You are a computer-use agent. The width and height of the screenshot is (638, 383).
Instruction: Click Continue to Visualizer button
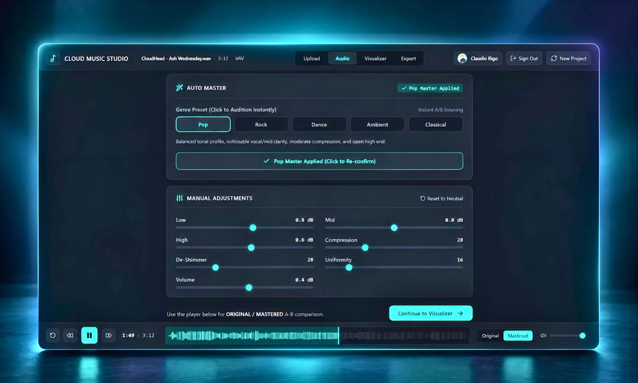point(431,313)
